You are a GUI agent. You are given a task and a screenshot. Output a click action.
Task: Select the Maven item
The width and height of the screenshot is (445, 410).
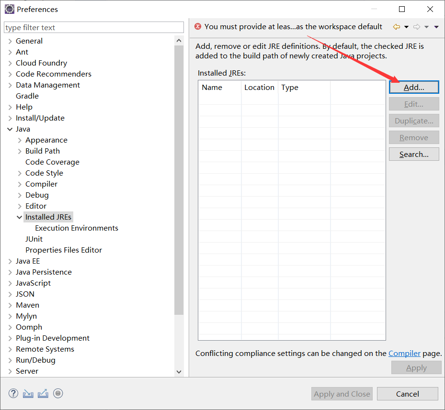pyautogui.click(x=27, y=305)
